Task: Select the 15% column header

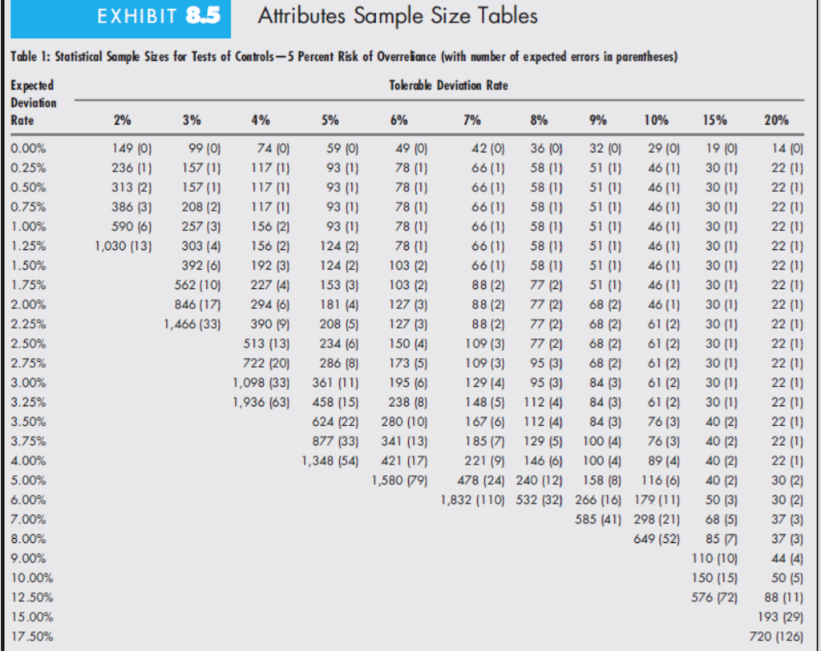Action: [716, 120]
